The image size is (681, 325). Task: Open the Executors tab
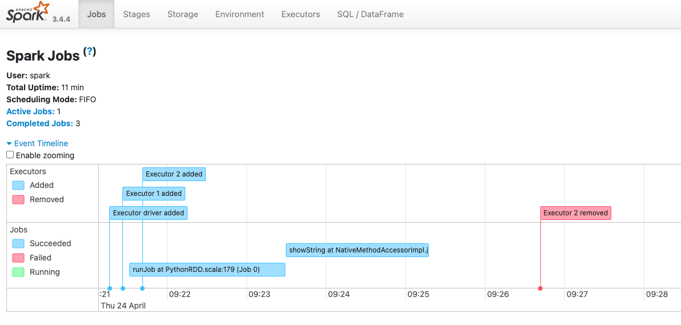[x=301, y=14]
